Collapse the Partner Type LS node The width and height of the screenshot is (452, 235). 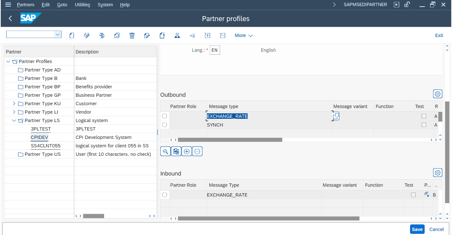pyautogui.click(x=14, y=121)
